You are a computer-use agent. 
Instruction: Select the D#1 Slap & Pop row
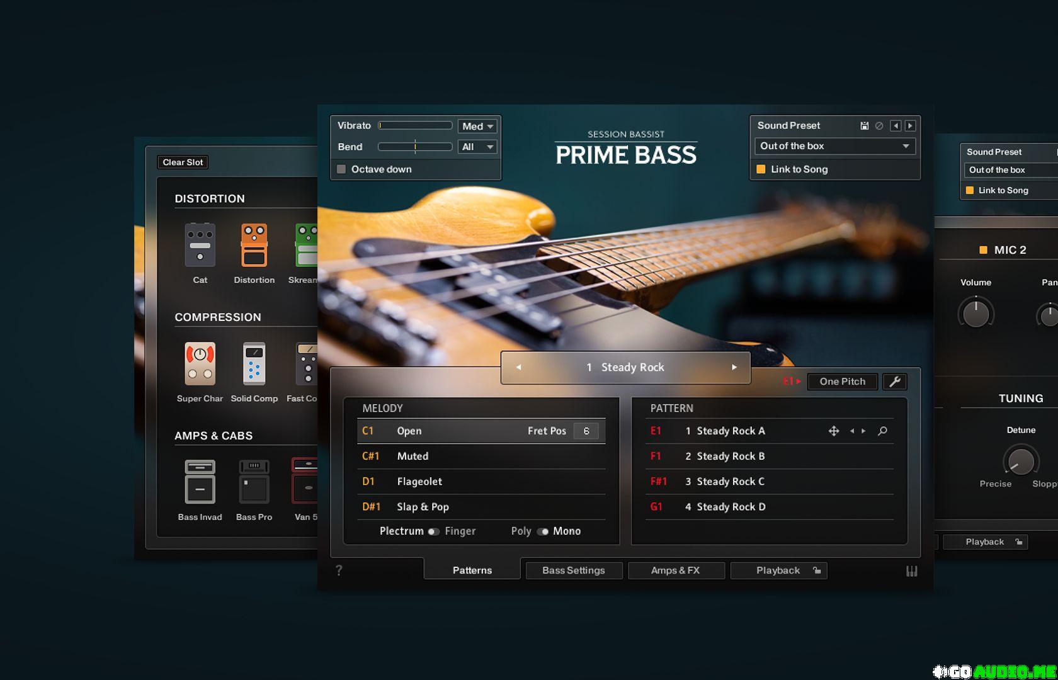pyautogui.click(x=481, y=507)
